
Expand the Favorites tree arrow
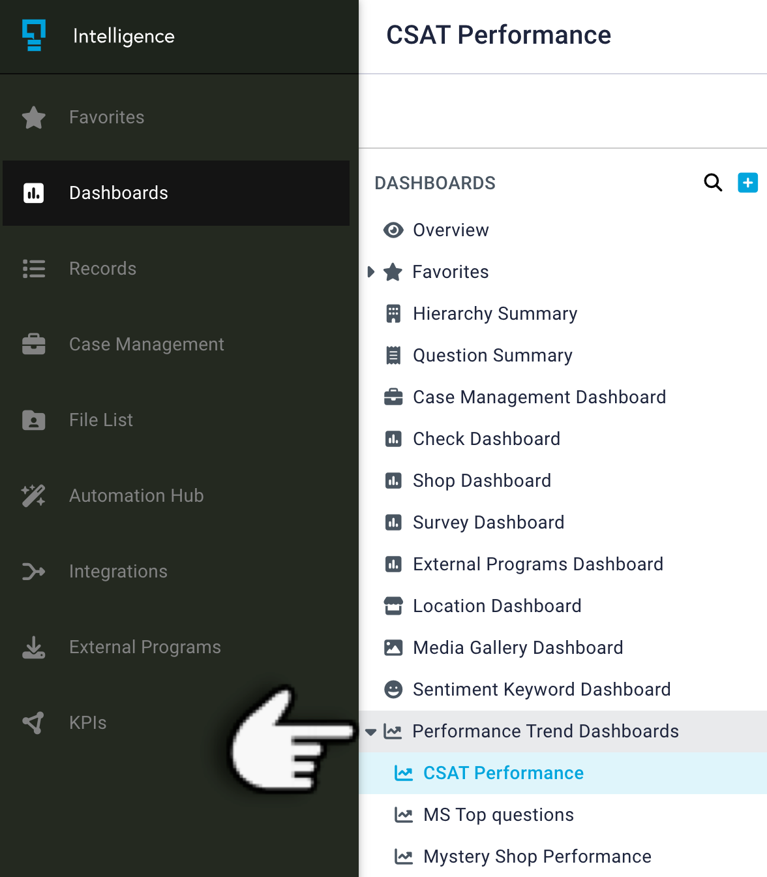click(370, 272)
